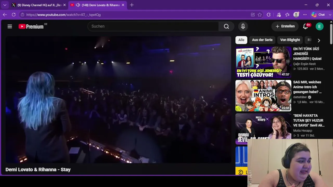This screenshot has height=187, width=333.
Task: Click the browser address bar URL
Action: tap(63, 15)
